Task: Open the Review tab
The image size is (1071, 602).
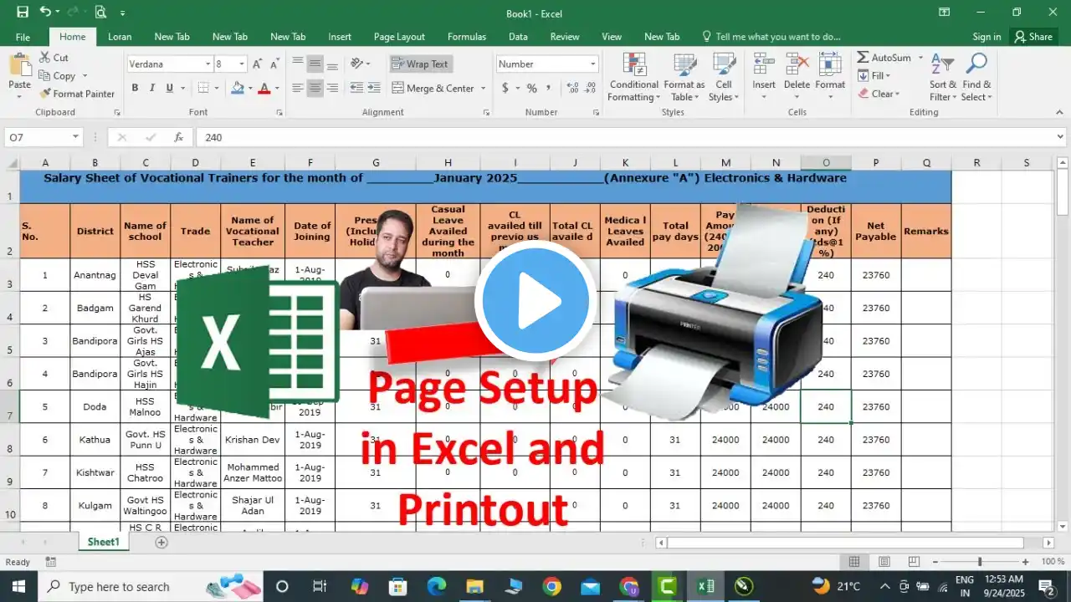Action: [565, 37]
